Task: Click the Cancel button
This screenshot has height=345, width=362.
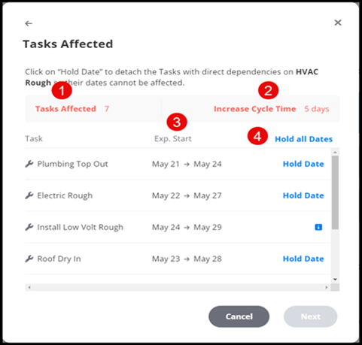Action: click(239, 316)
